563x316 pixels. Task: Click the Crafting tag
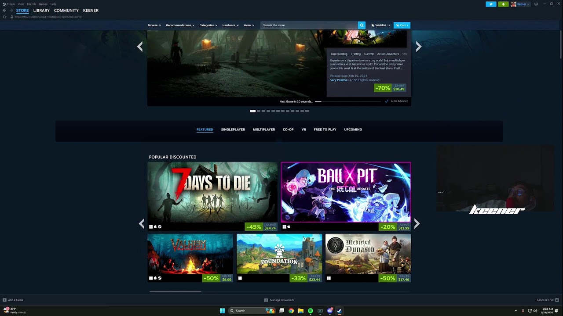click(356, 54)
